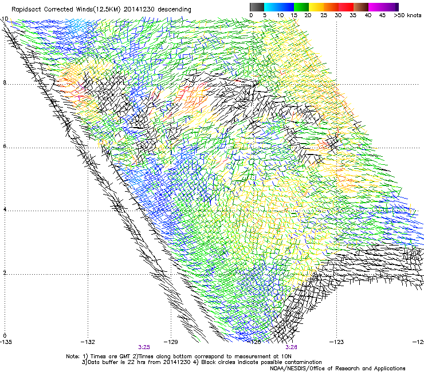This screenshot has width=424, height=372.
Task: Select the orange 25-30 knots legend swatch
Action: (331, 7)
